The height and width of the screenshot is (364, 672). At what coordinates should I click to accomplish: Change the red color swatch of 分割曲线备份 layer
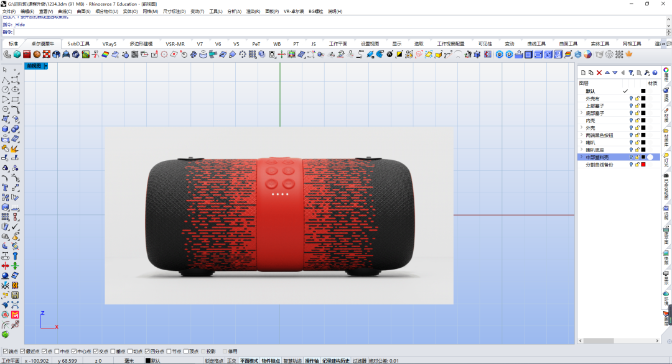tap(643, 165)
